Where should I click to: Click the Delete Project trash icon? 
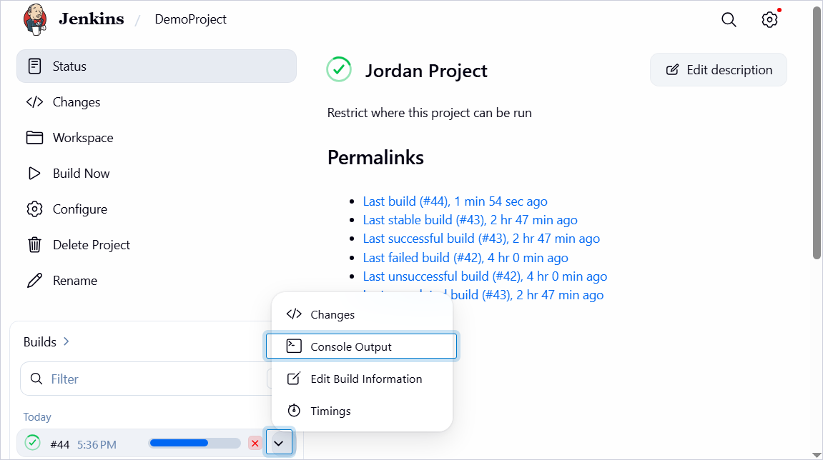coord(34,244)
